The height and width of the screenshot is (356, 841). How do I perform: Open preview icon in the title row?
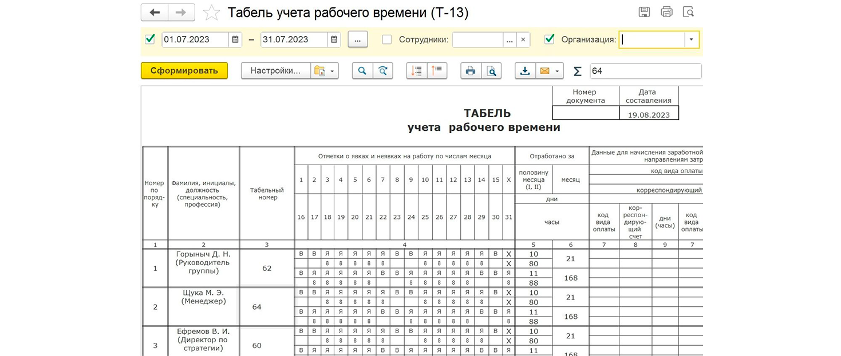[x=689, y=12]
